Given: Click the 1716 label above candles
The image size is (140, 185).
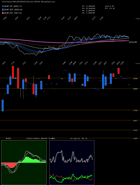Looking at the screenshot, I should pos(13,63).
